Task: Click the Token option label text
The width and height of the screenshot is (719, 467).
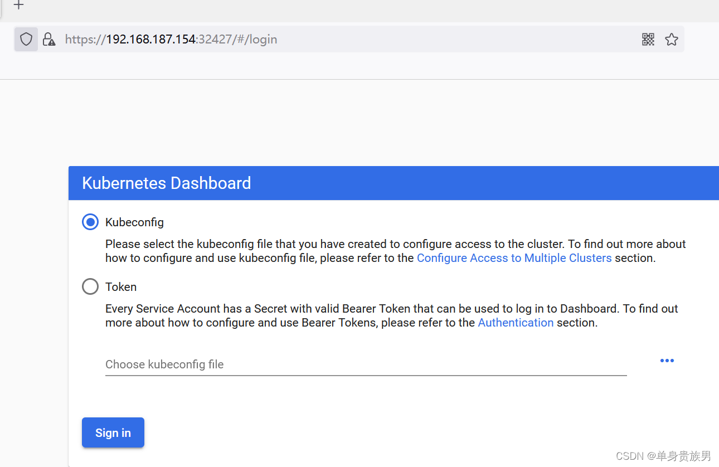Action: click(x=121, y=287)
